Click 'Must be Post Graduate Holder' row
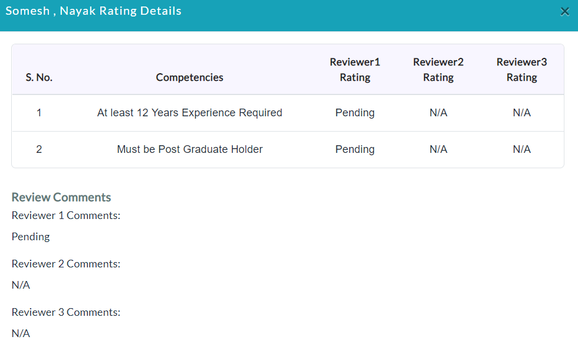 click(288, 149)
